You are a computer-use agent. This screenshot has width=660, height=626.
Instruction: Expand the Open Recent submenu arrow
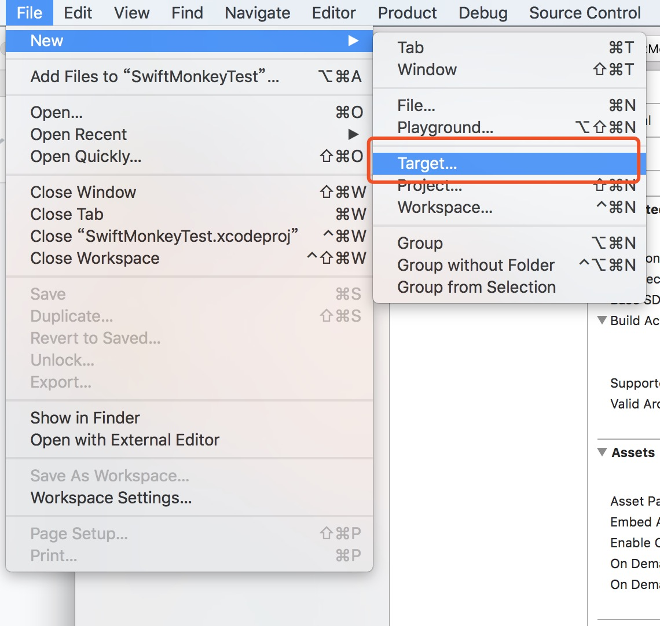(x=354, y=134)
